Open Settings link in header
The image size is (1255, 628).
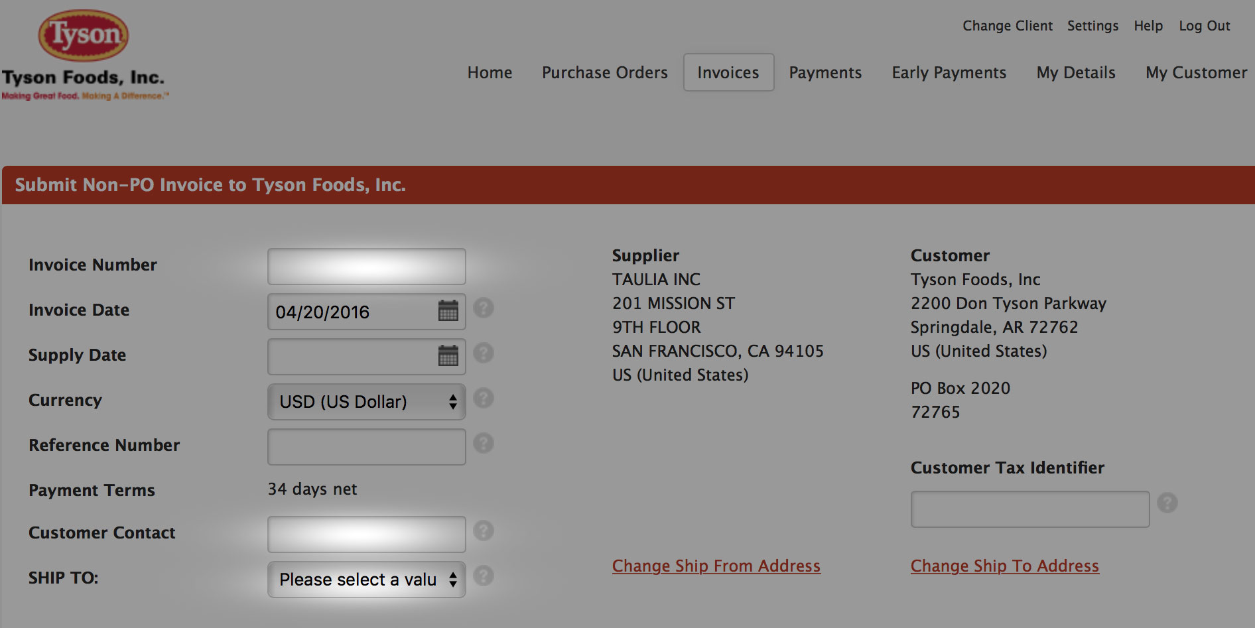coord(1092,26)
